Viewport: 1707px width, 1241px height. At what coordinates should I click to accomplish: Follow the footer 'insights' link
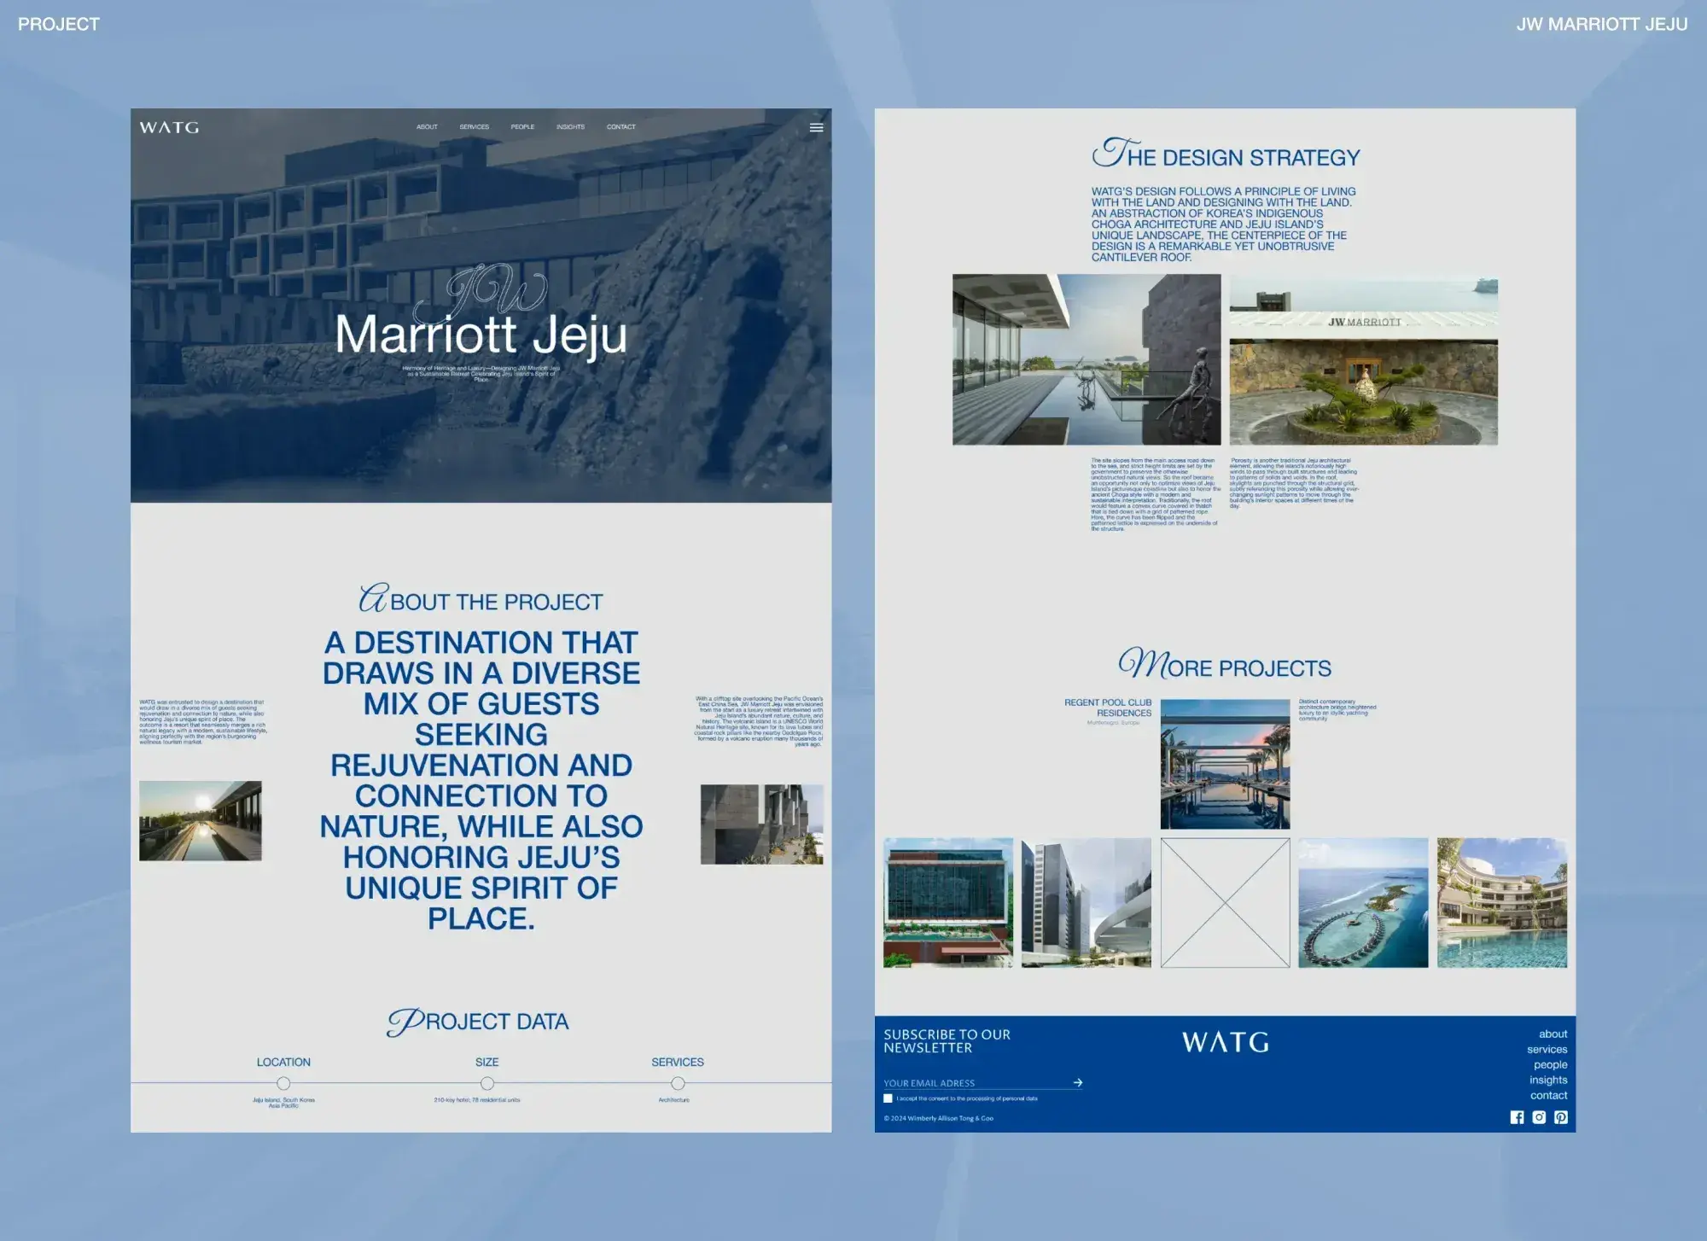click(x=1548, y=1080)
